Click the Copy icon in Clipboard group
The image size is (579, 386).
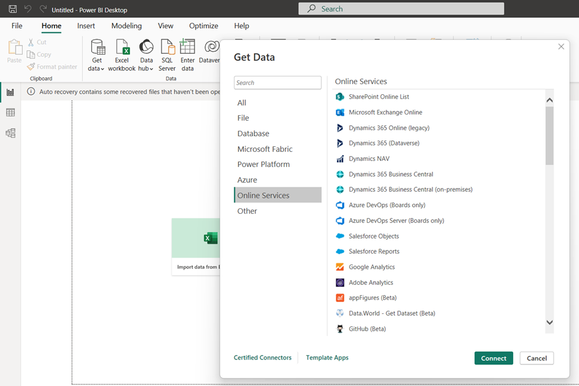tap(30, 54)
